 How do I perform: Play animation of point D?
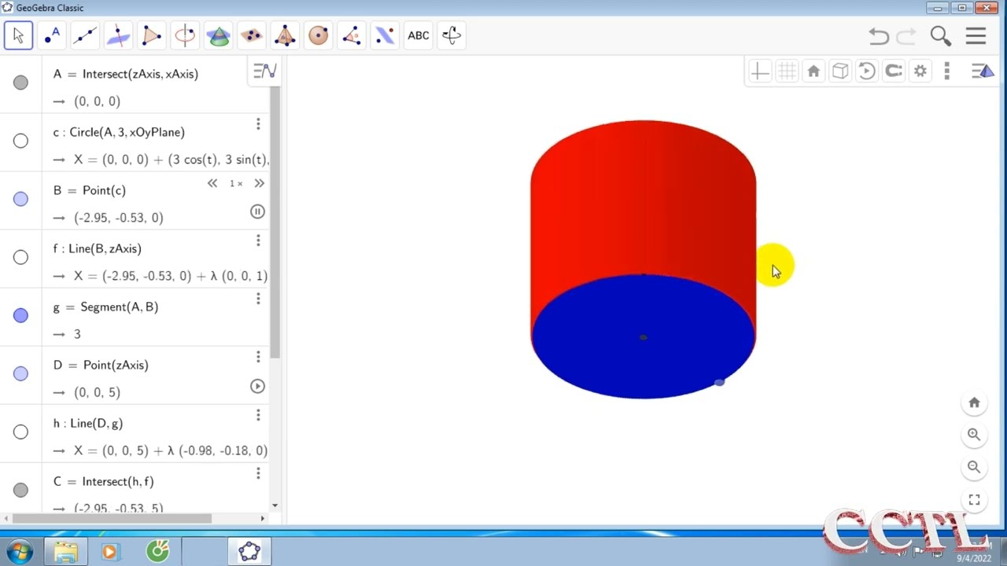(257, 386)
